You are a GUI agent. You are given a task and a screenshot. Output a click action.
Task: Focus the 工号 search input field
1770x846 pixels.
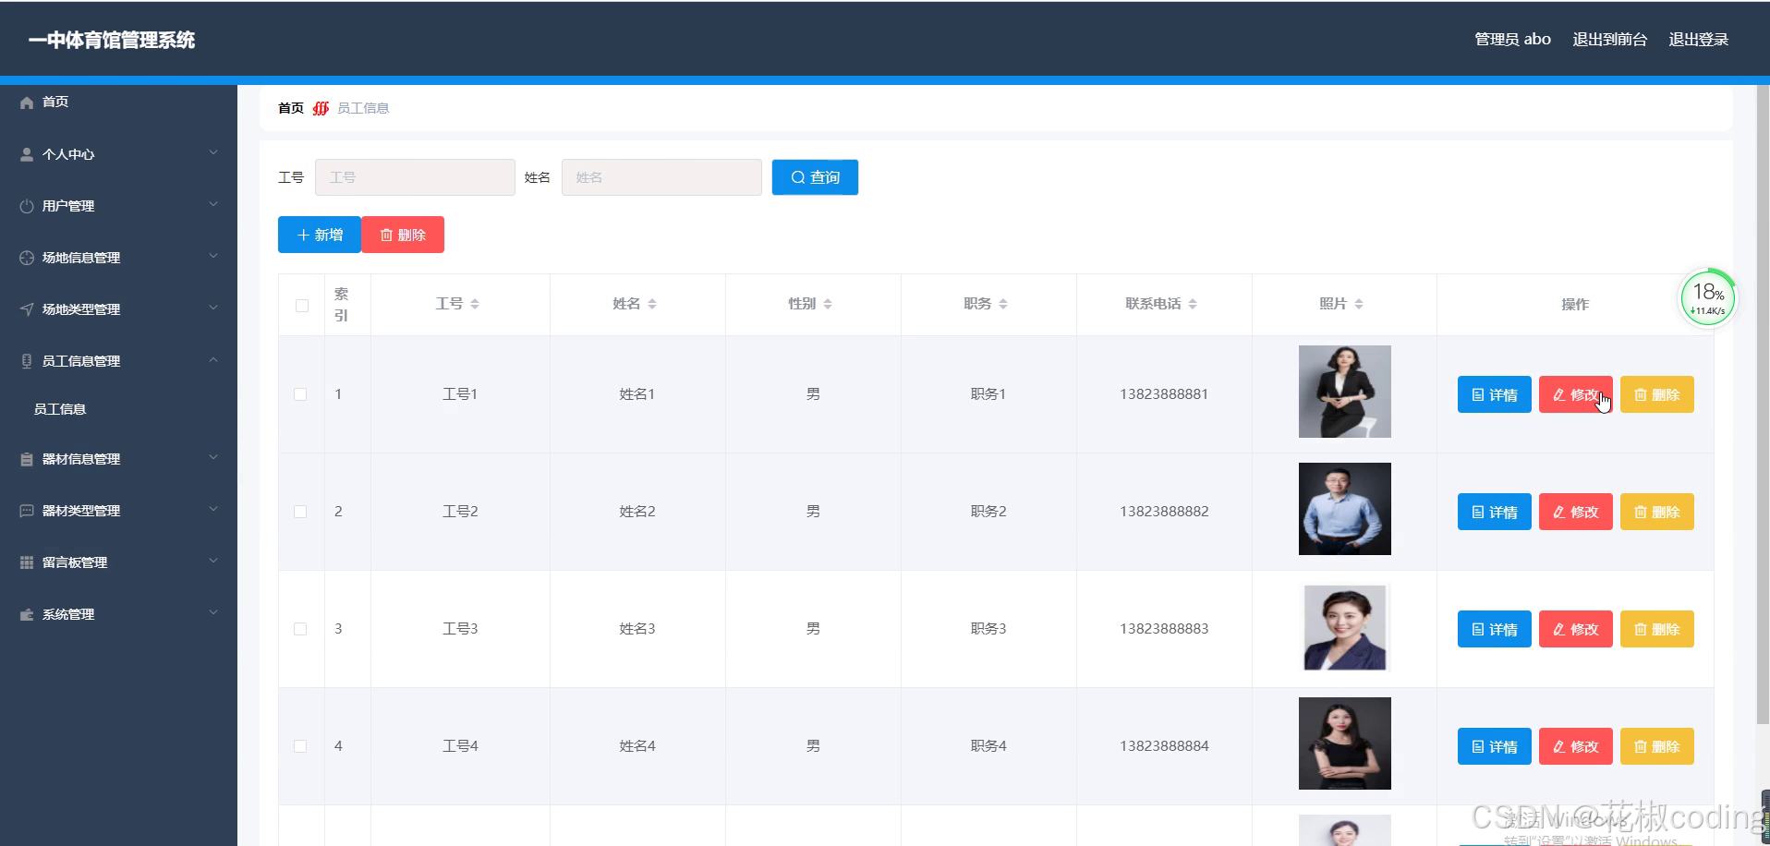pos(415,177)
